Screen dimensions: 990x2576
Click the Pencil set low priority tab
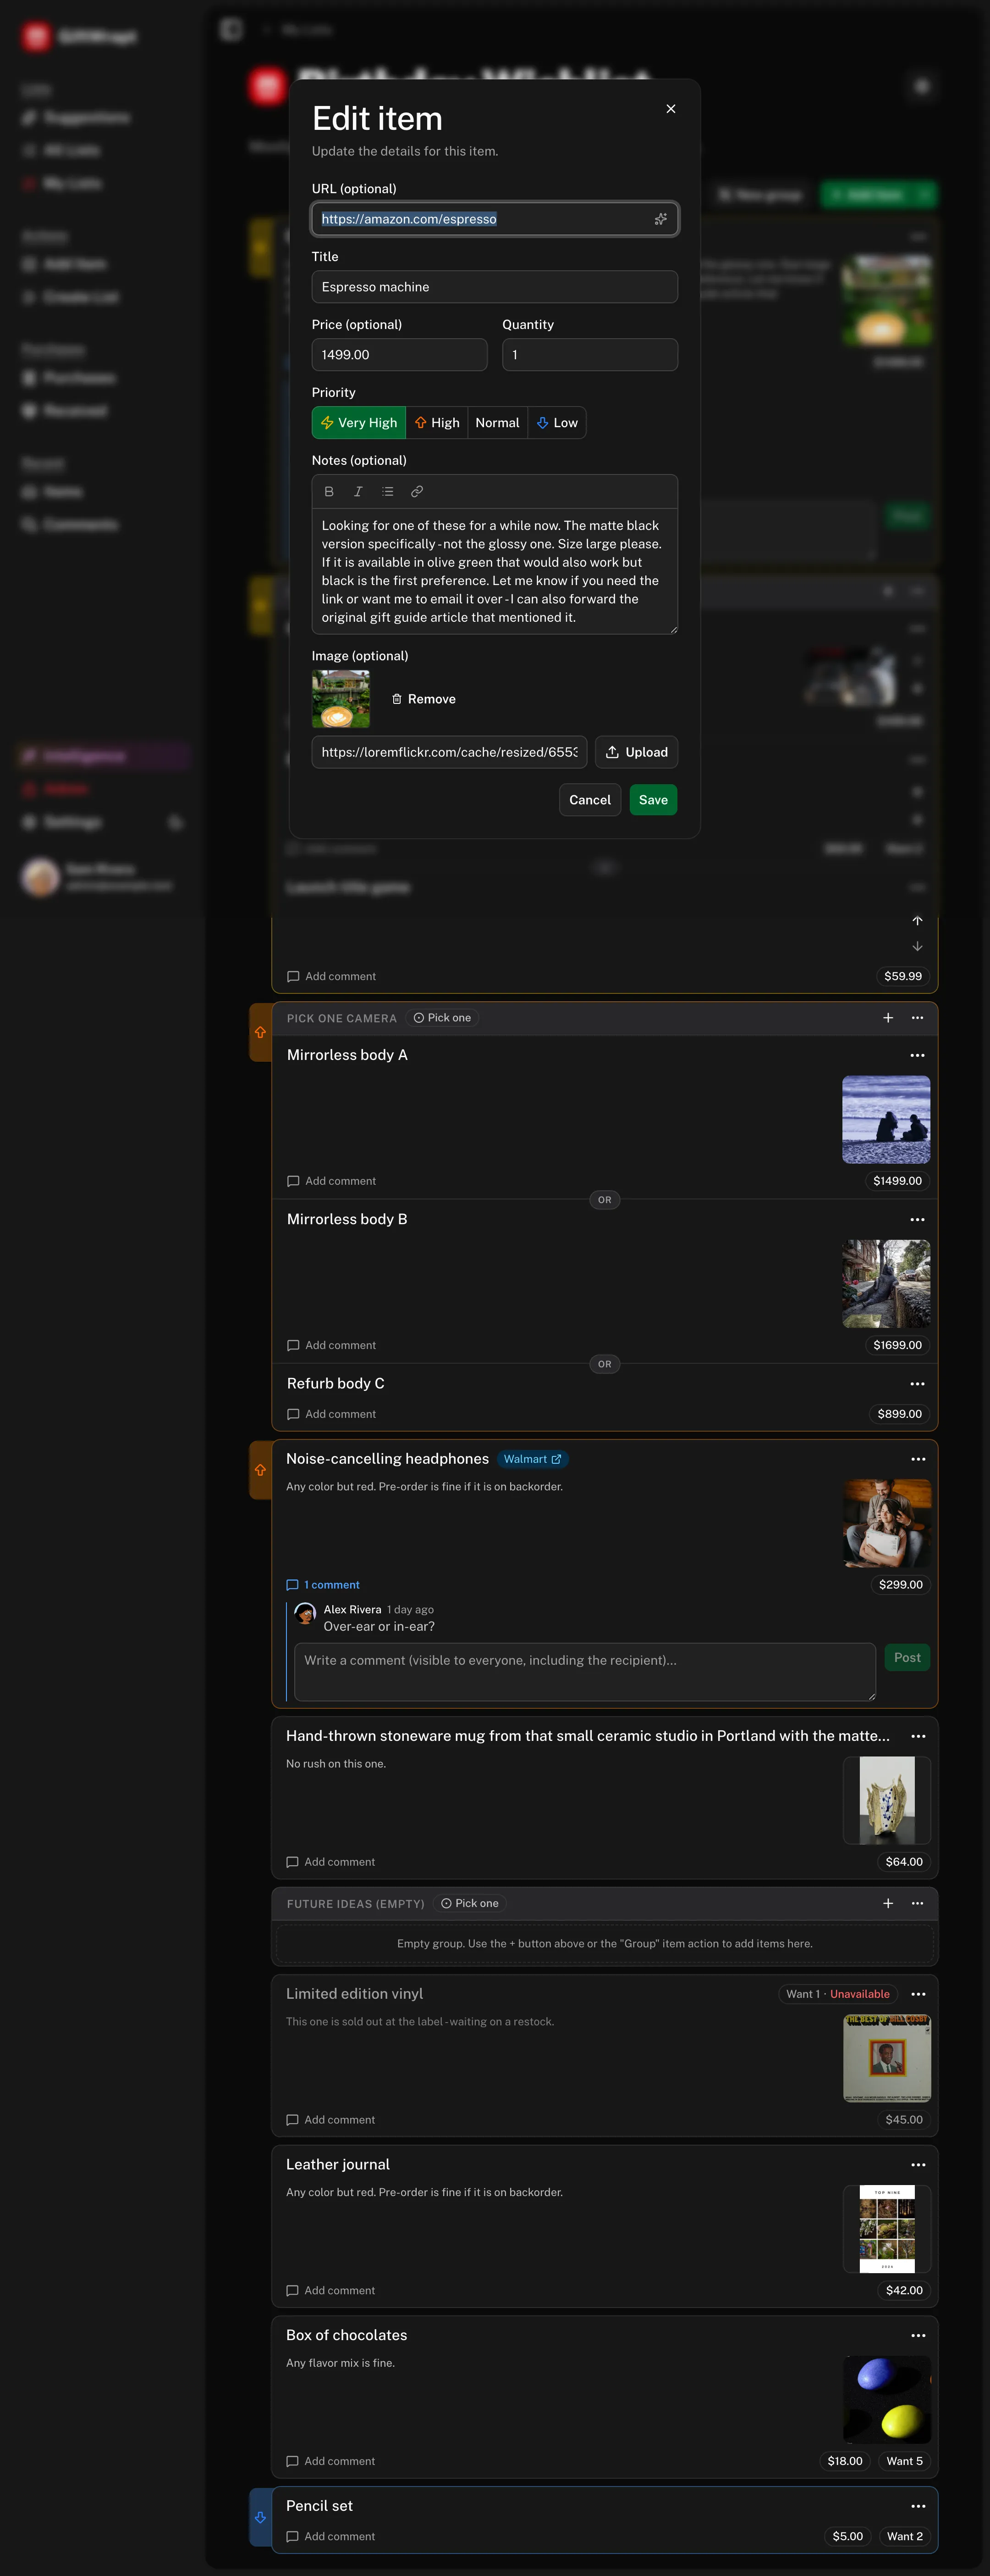[261, 2518]
